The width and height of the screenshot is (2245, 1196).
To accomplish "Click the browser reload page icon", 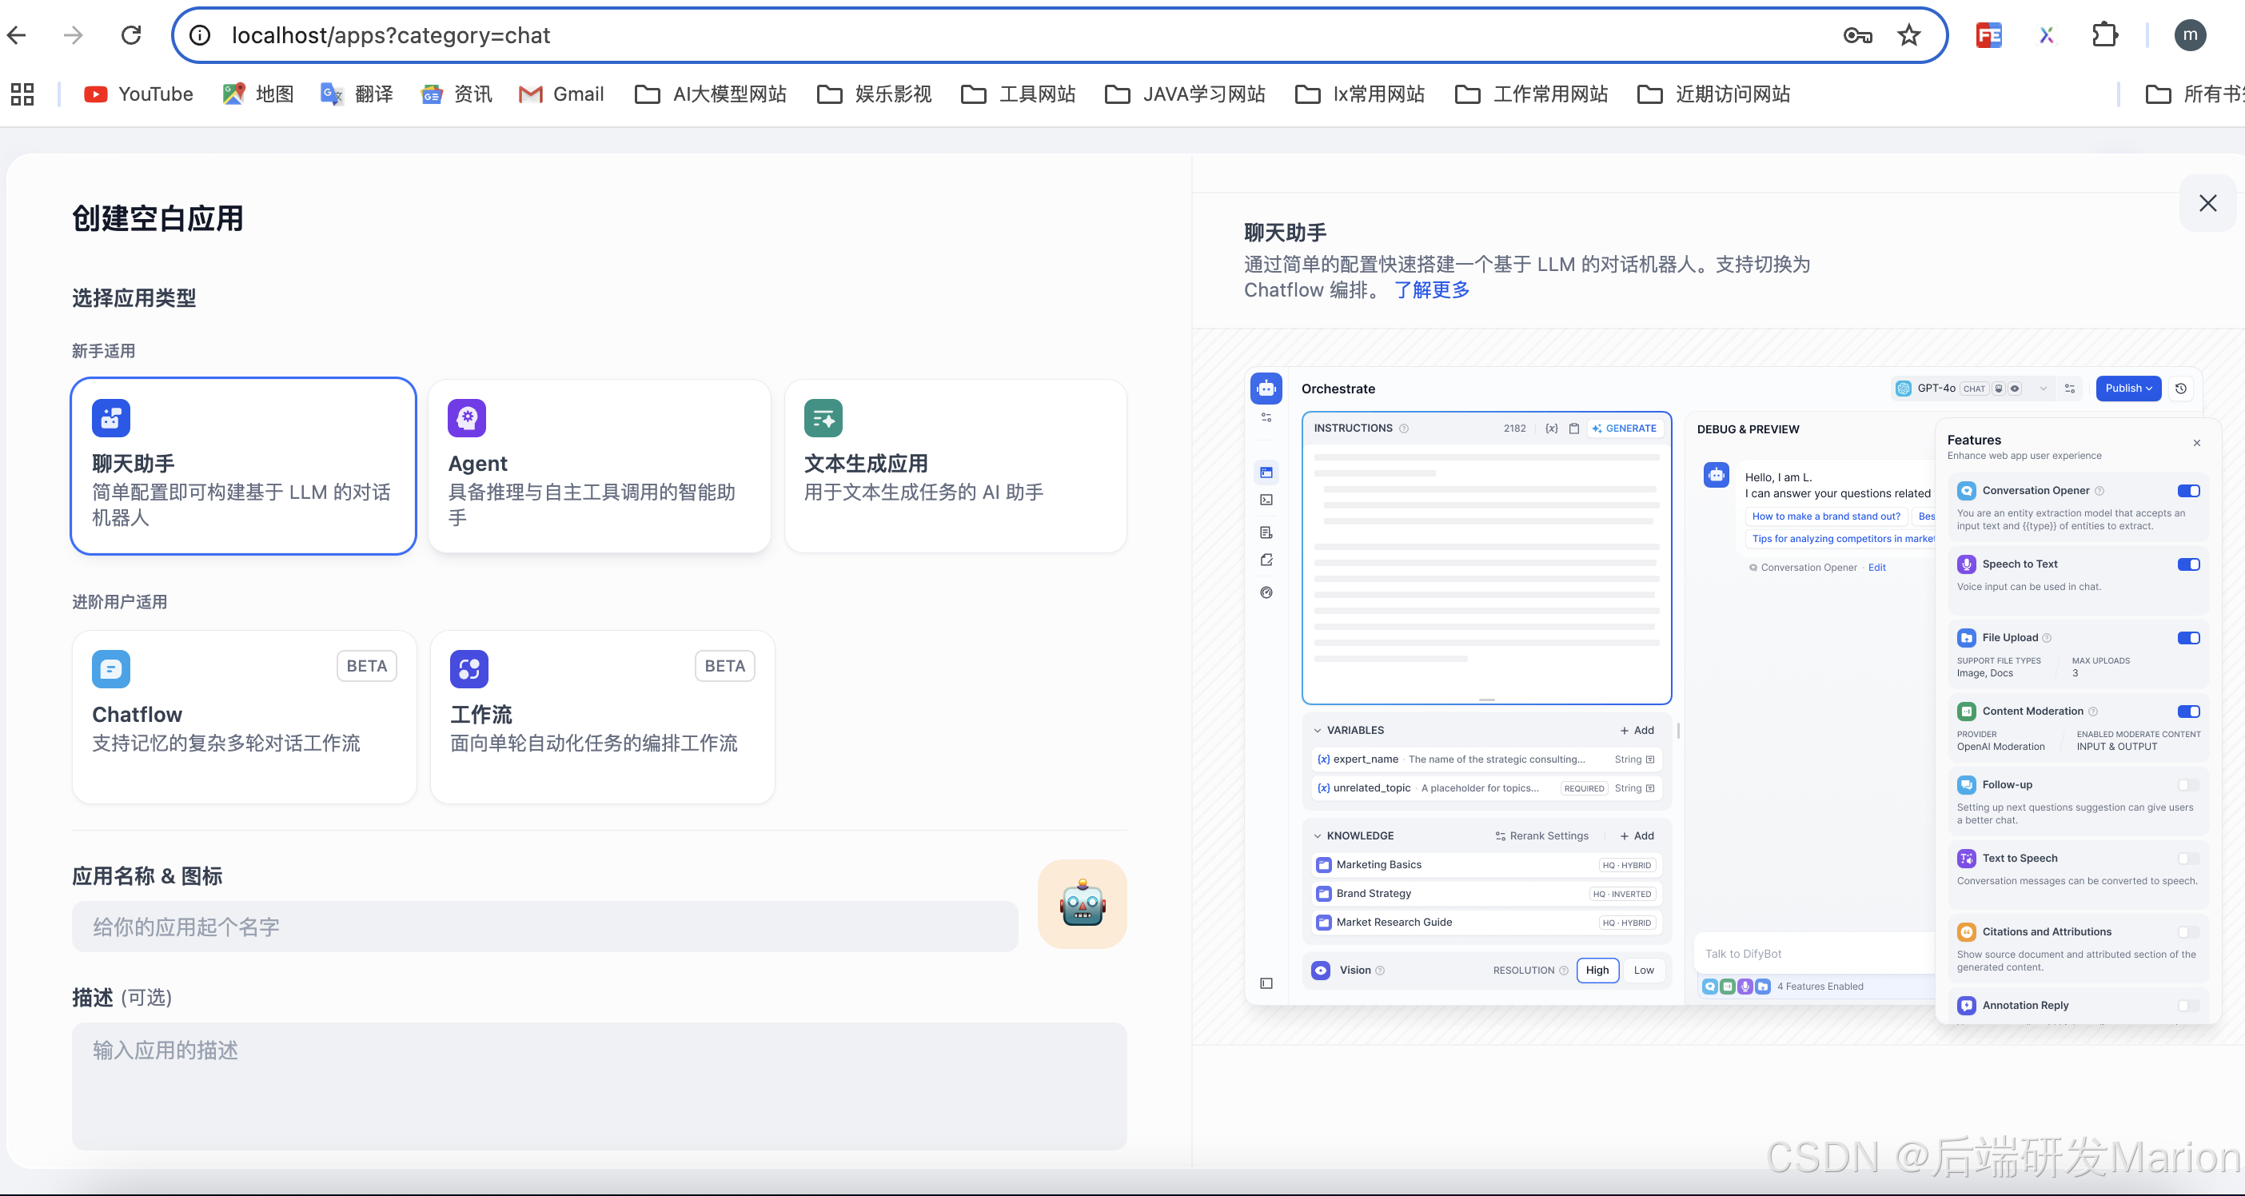I will 132,35.
